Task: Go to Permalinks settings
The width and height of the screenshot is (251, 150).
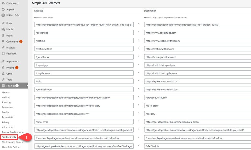Action: [7, 117]
